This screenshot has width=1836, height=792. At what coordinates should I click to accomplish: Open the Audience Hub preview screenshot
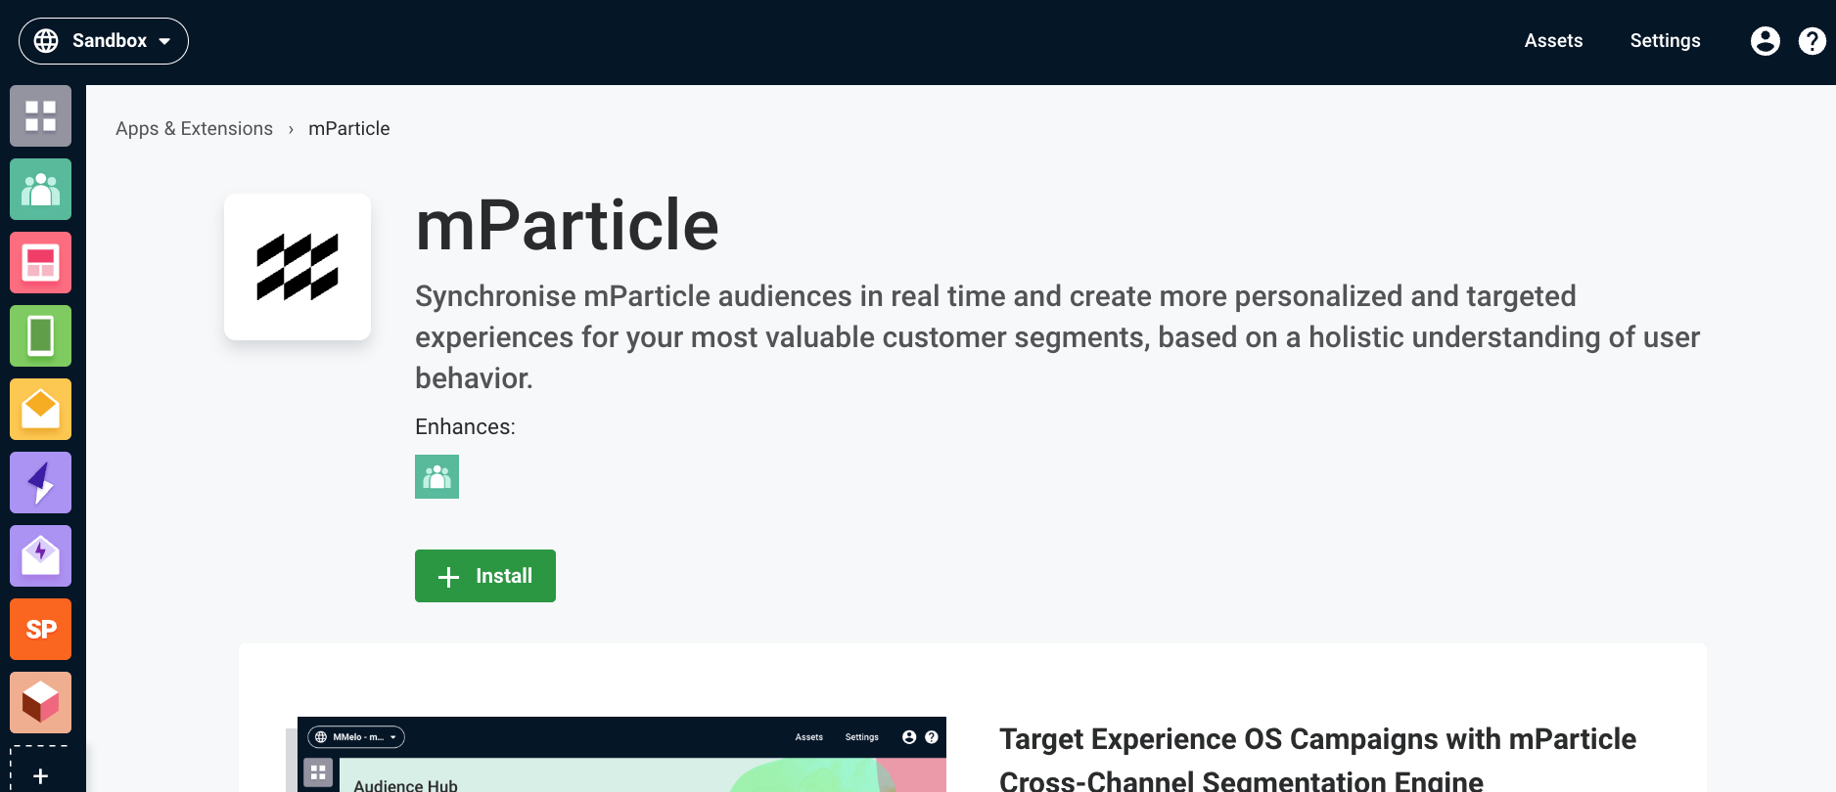[x=621, y=755]
